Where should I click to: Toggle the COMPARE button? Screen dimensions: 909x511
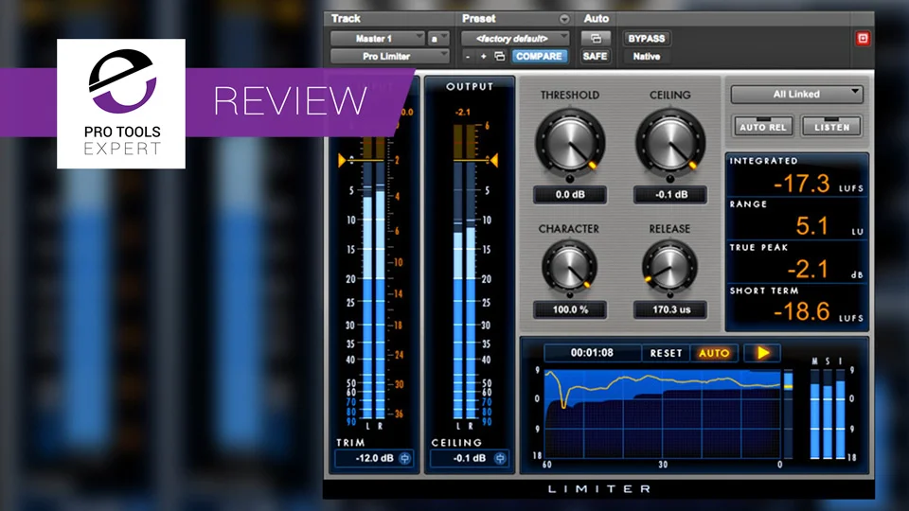539,56
